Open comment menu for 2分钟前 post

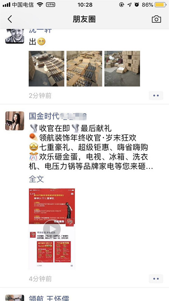coord(156,96)
